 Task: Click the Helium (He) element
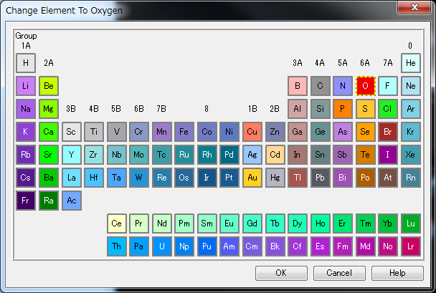point(411,63)
